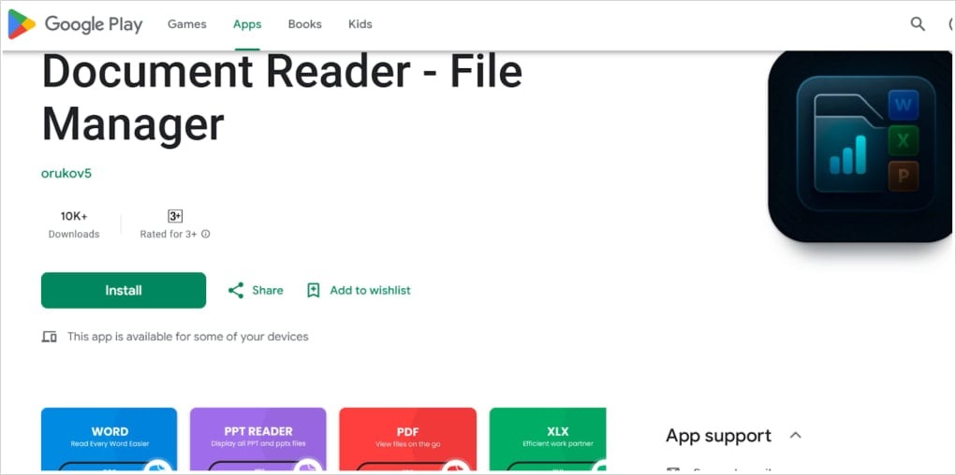The image size is (956, 475).
Task: Go to the Kids tab
Action: 360,24
